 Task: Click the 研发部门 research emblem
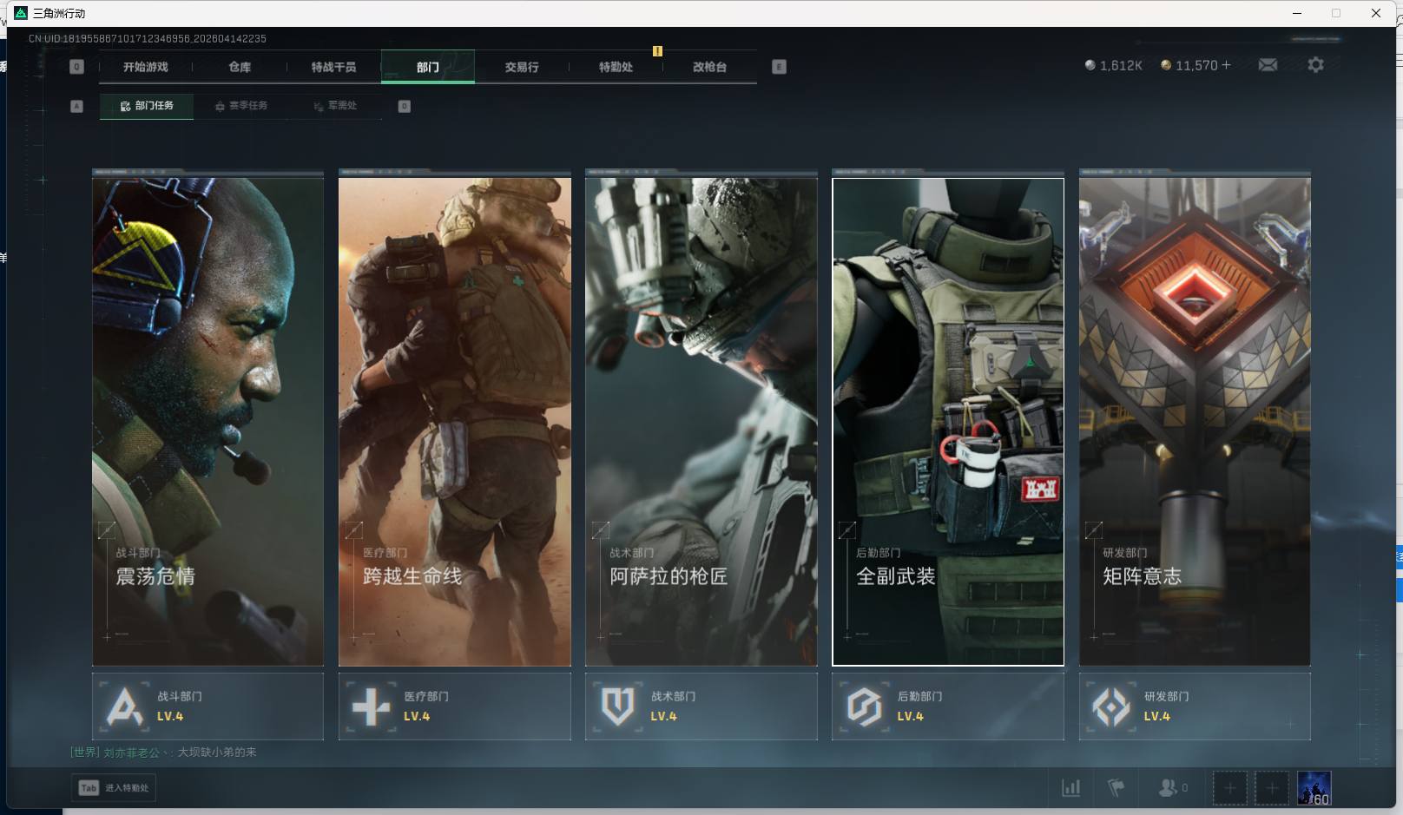[1110, 707]
